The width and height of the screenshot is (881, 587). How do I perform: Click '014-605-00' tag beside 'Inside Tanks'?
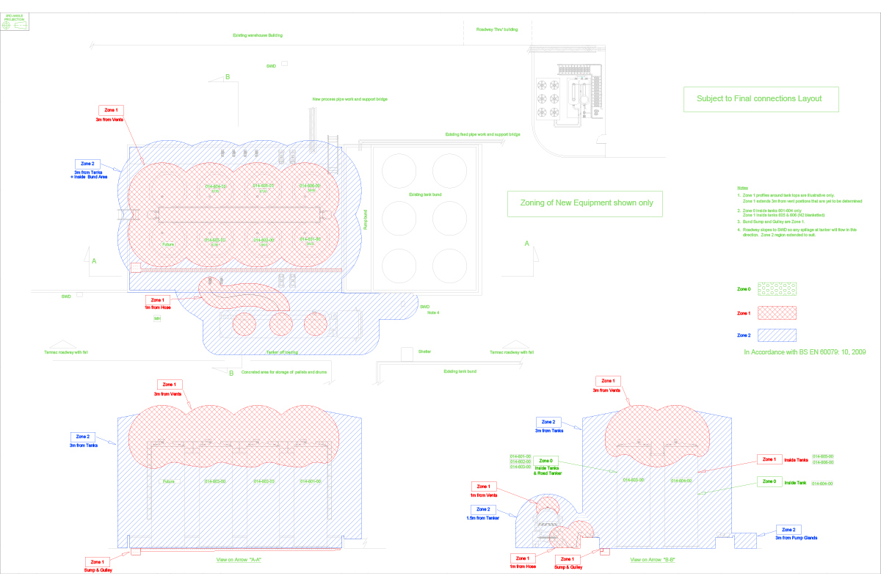(x=822, y=456)
